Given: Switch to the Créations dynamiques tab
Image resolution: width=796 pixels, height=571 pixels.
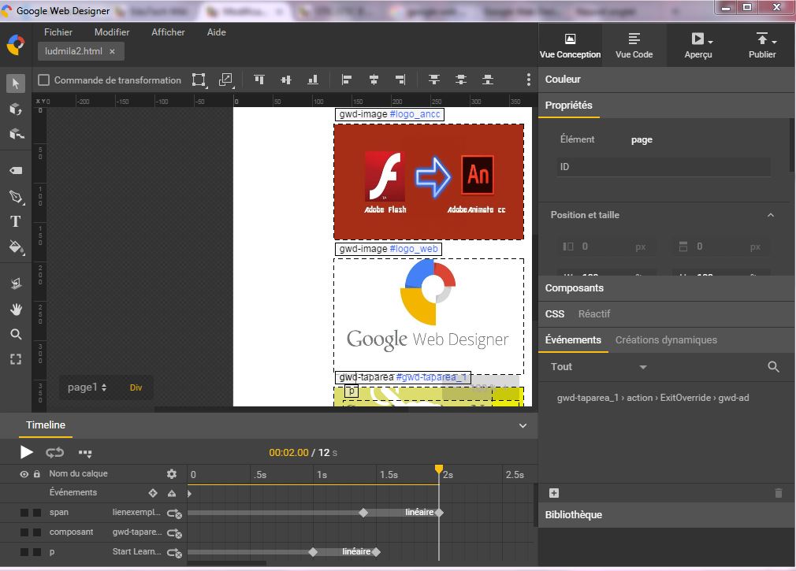Looking at the screenshot, I should coord(666,339).
